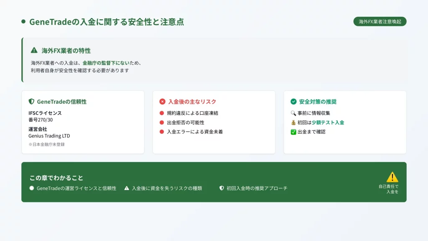Click the green checkmark icon beside 安全対策の推奨

click(x=293, y=102)
